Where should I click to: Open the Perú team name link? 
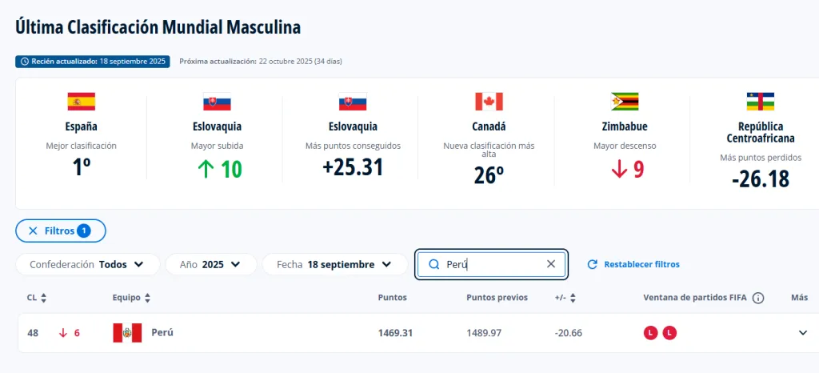coord(162,333)
